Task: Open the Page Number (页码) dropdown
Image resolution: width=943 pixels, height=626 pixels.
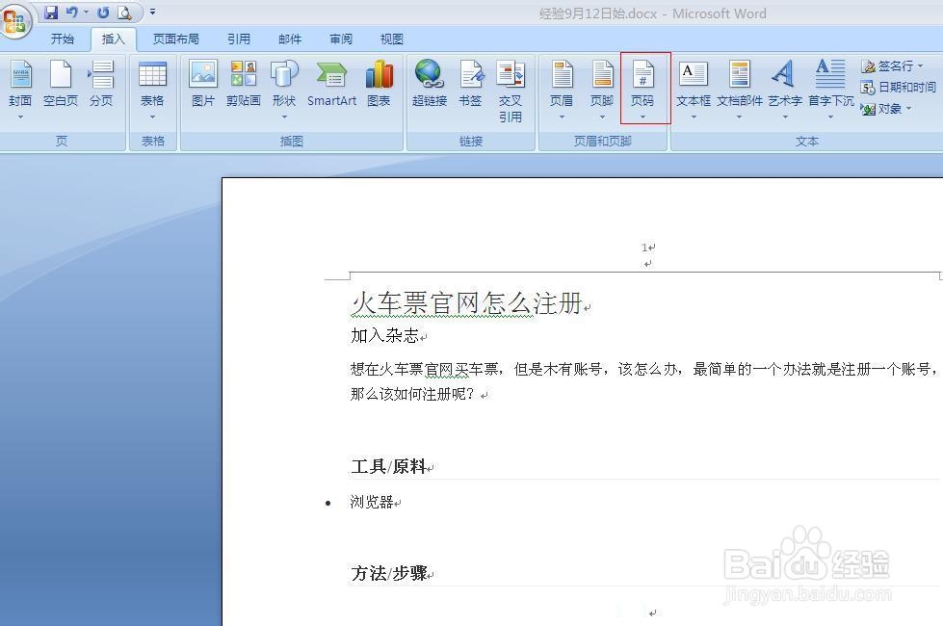Action: click(x=642, y=91)
